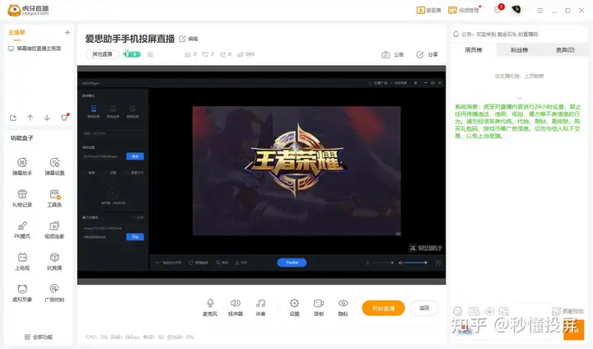Open 视频连麦 video link feature
This screenshot has width=593, height=349.
pyautogui.click(x=54, y=230)
